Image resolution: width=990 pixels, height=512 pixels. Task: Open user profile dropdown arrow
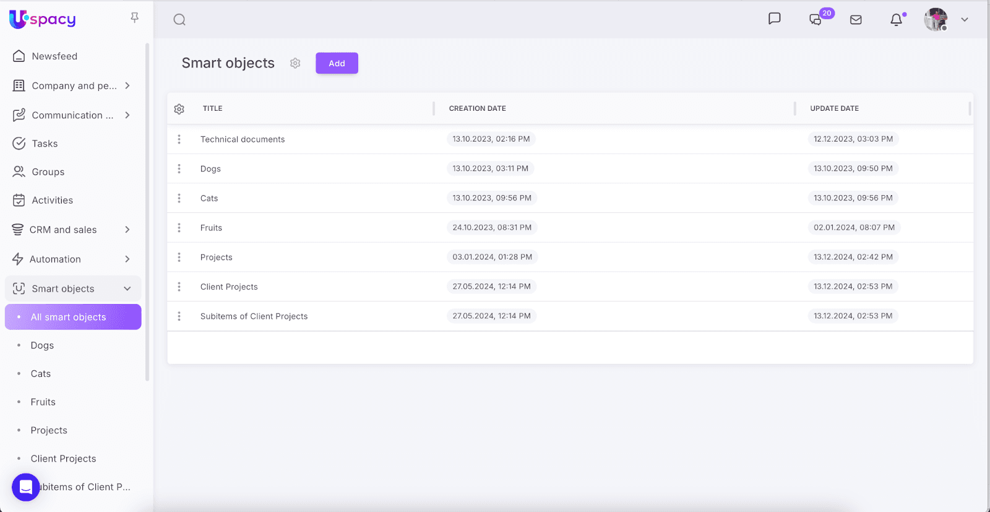pos(964,20)
